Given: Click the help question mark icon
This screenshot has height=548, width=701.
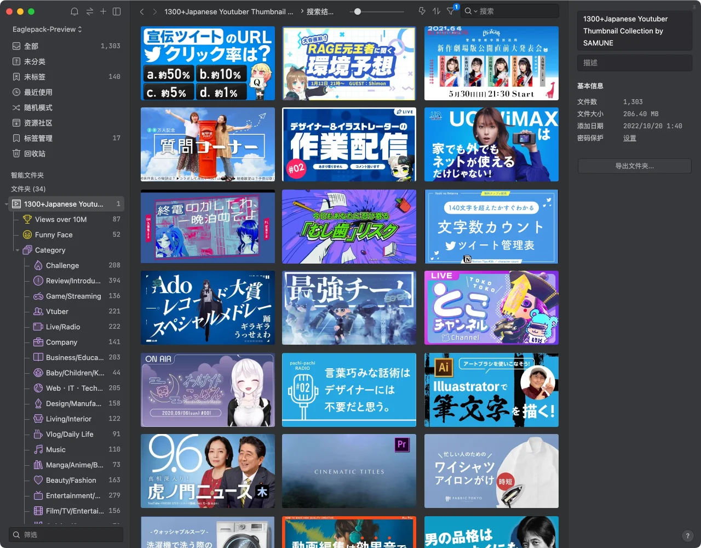Looking at the screenshot, I should (x=688, y=536).
